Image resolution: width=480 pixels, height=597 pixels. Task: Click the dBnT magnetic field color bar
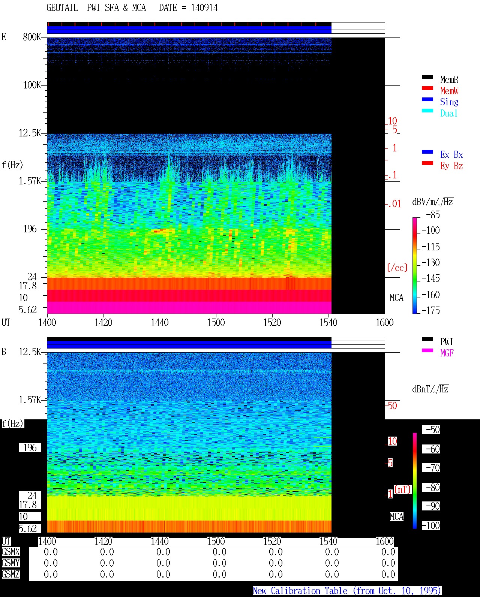pos(415,481)
